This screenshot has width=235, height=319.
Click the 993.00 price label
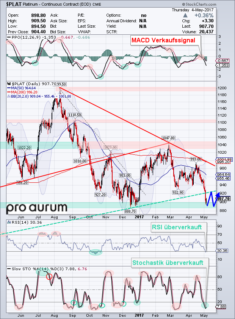[196, 159]
